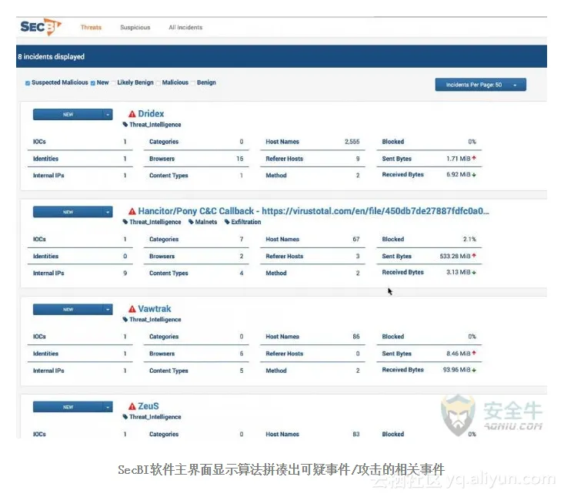The image size is (564, 497).
Task: Click the Exfiltration tag icon
Action: [227, 222]
